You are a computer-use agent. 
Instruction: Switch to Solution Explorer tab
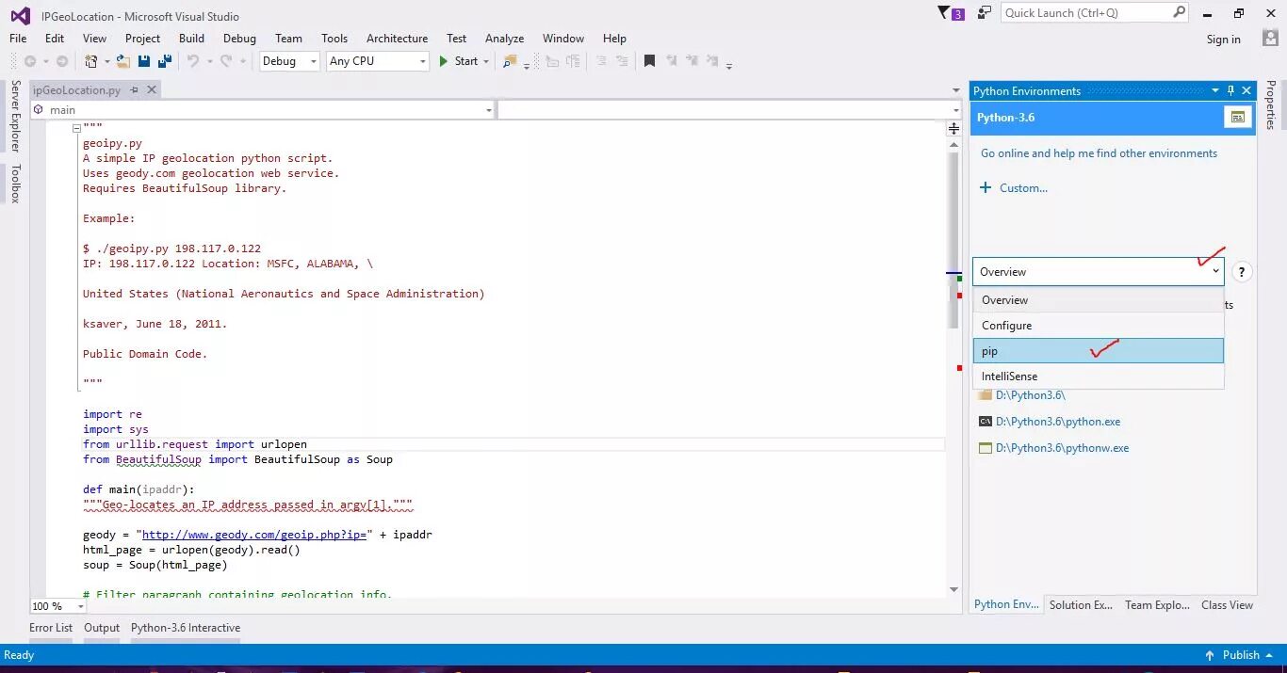coord(1081,605)
